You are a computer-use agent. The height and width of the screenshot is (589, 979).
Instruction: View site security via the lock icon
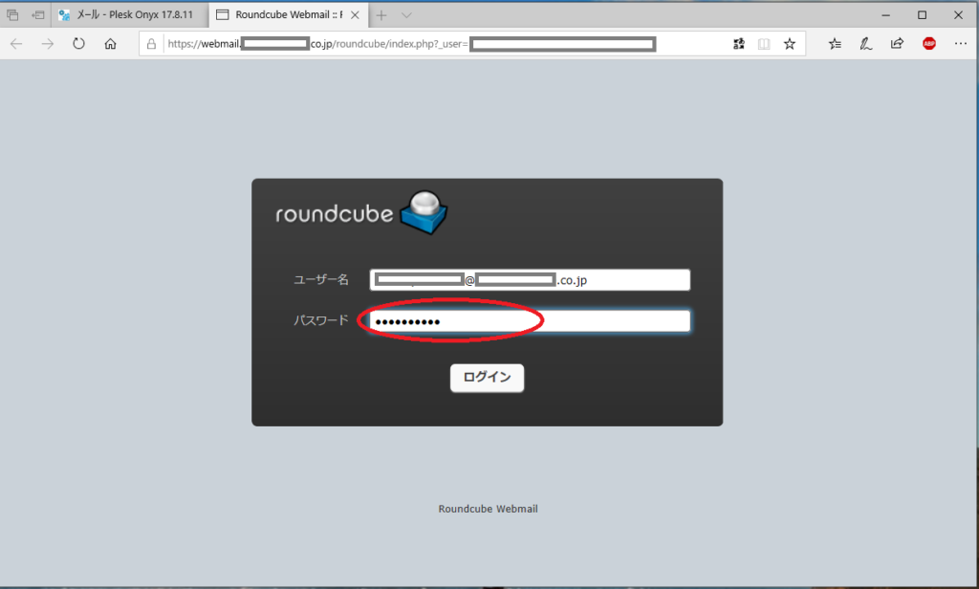pyautogui.click(x=152, y=43)
